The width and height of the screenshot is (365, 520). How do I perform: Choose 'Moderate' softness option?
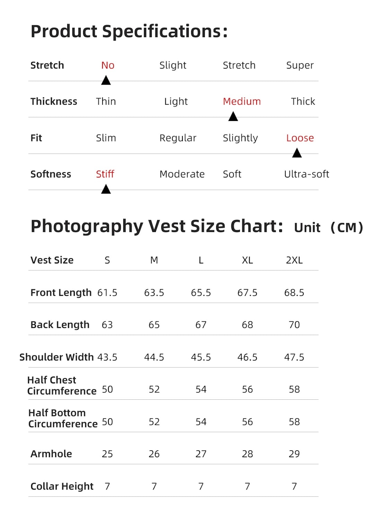pyautogui.click(x=182, y=174)
